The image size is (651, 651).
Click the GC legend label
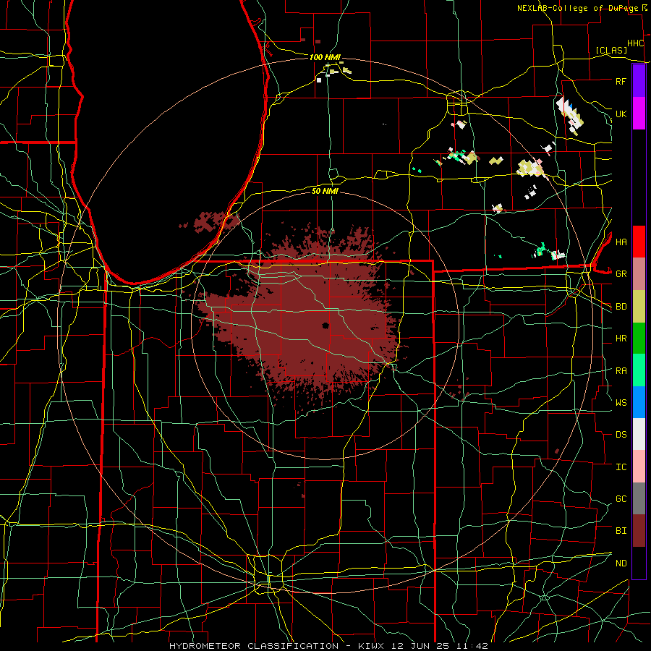point(621,499)
